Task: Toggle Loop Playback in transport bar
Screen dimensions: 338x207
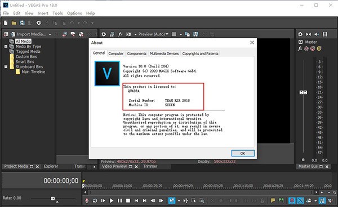Action: (x=95, y=201)
